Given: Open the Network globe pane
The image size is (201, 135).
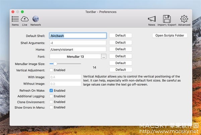Looking at the screenshot, I should click(36, 21).
